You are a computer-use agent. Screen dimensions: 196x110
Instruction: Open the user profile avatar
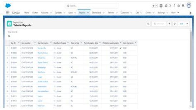coord(189,6)
